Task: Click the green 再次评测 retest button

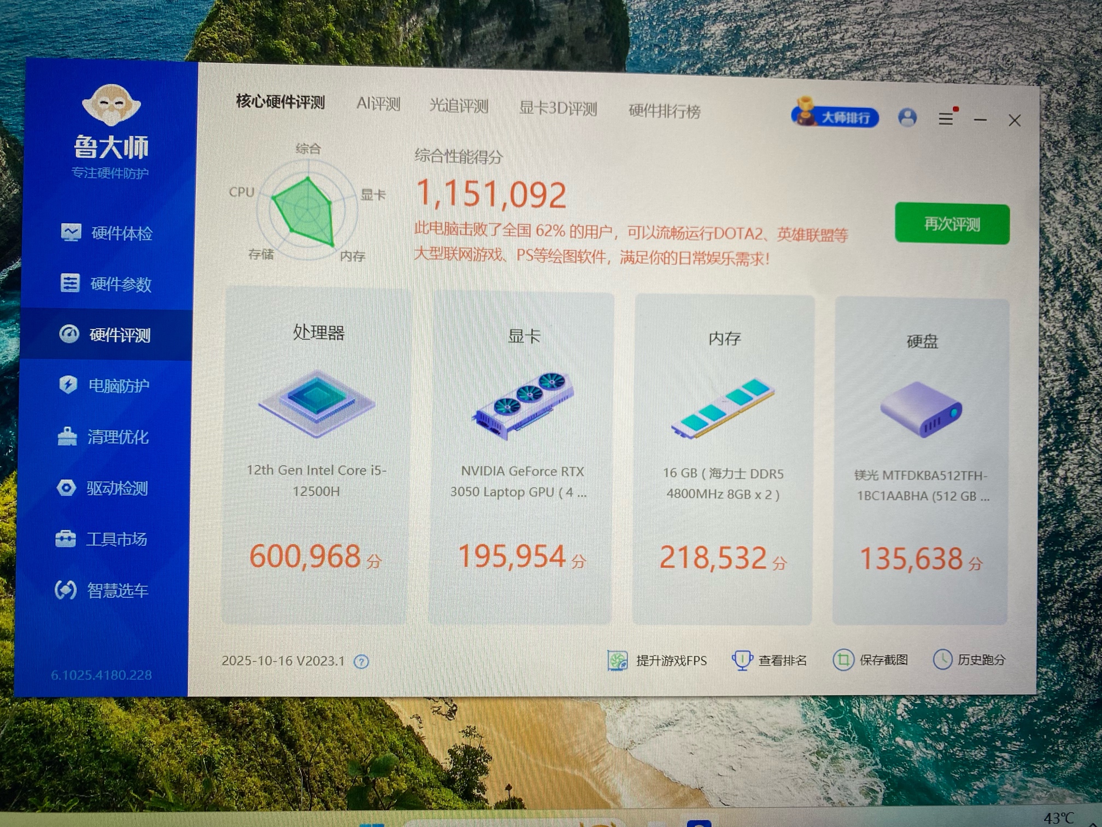Action: [952, 224]
